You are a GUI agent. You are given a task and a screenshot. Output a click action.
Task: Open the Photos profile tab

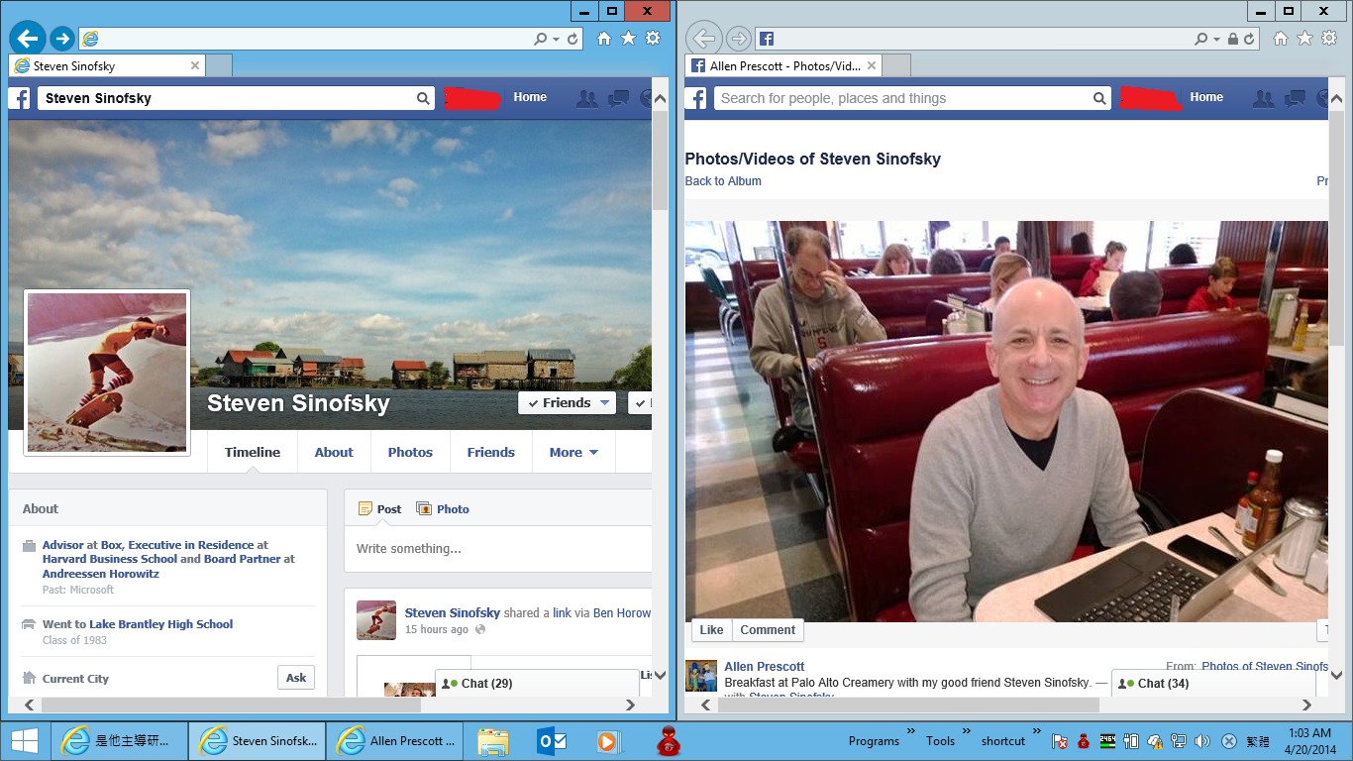tap(410, 452)
